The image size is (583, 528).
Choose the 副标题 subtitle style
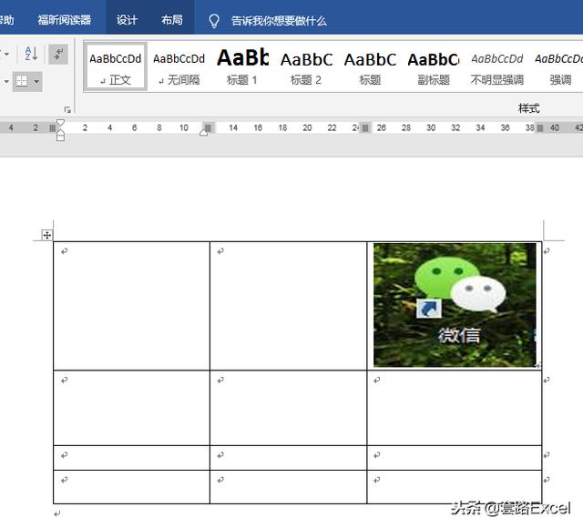(433, 67)
